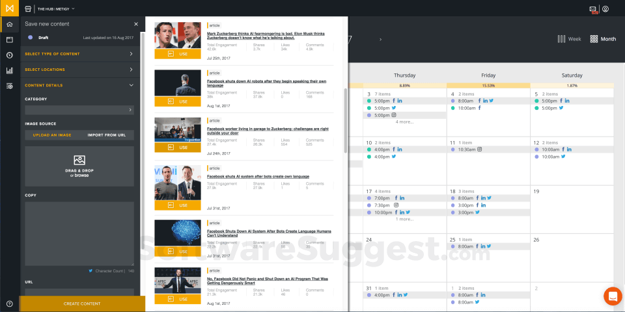625x312 pixels.
Task: Click the Twitter character count icon
Action: tap(90, 270)
